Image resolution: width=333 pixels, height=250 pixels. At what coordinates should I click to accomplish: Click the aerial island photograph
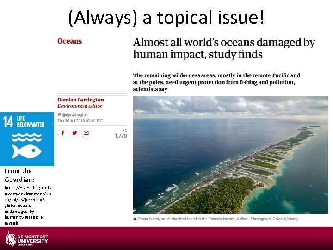pos(231,155)
